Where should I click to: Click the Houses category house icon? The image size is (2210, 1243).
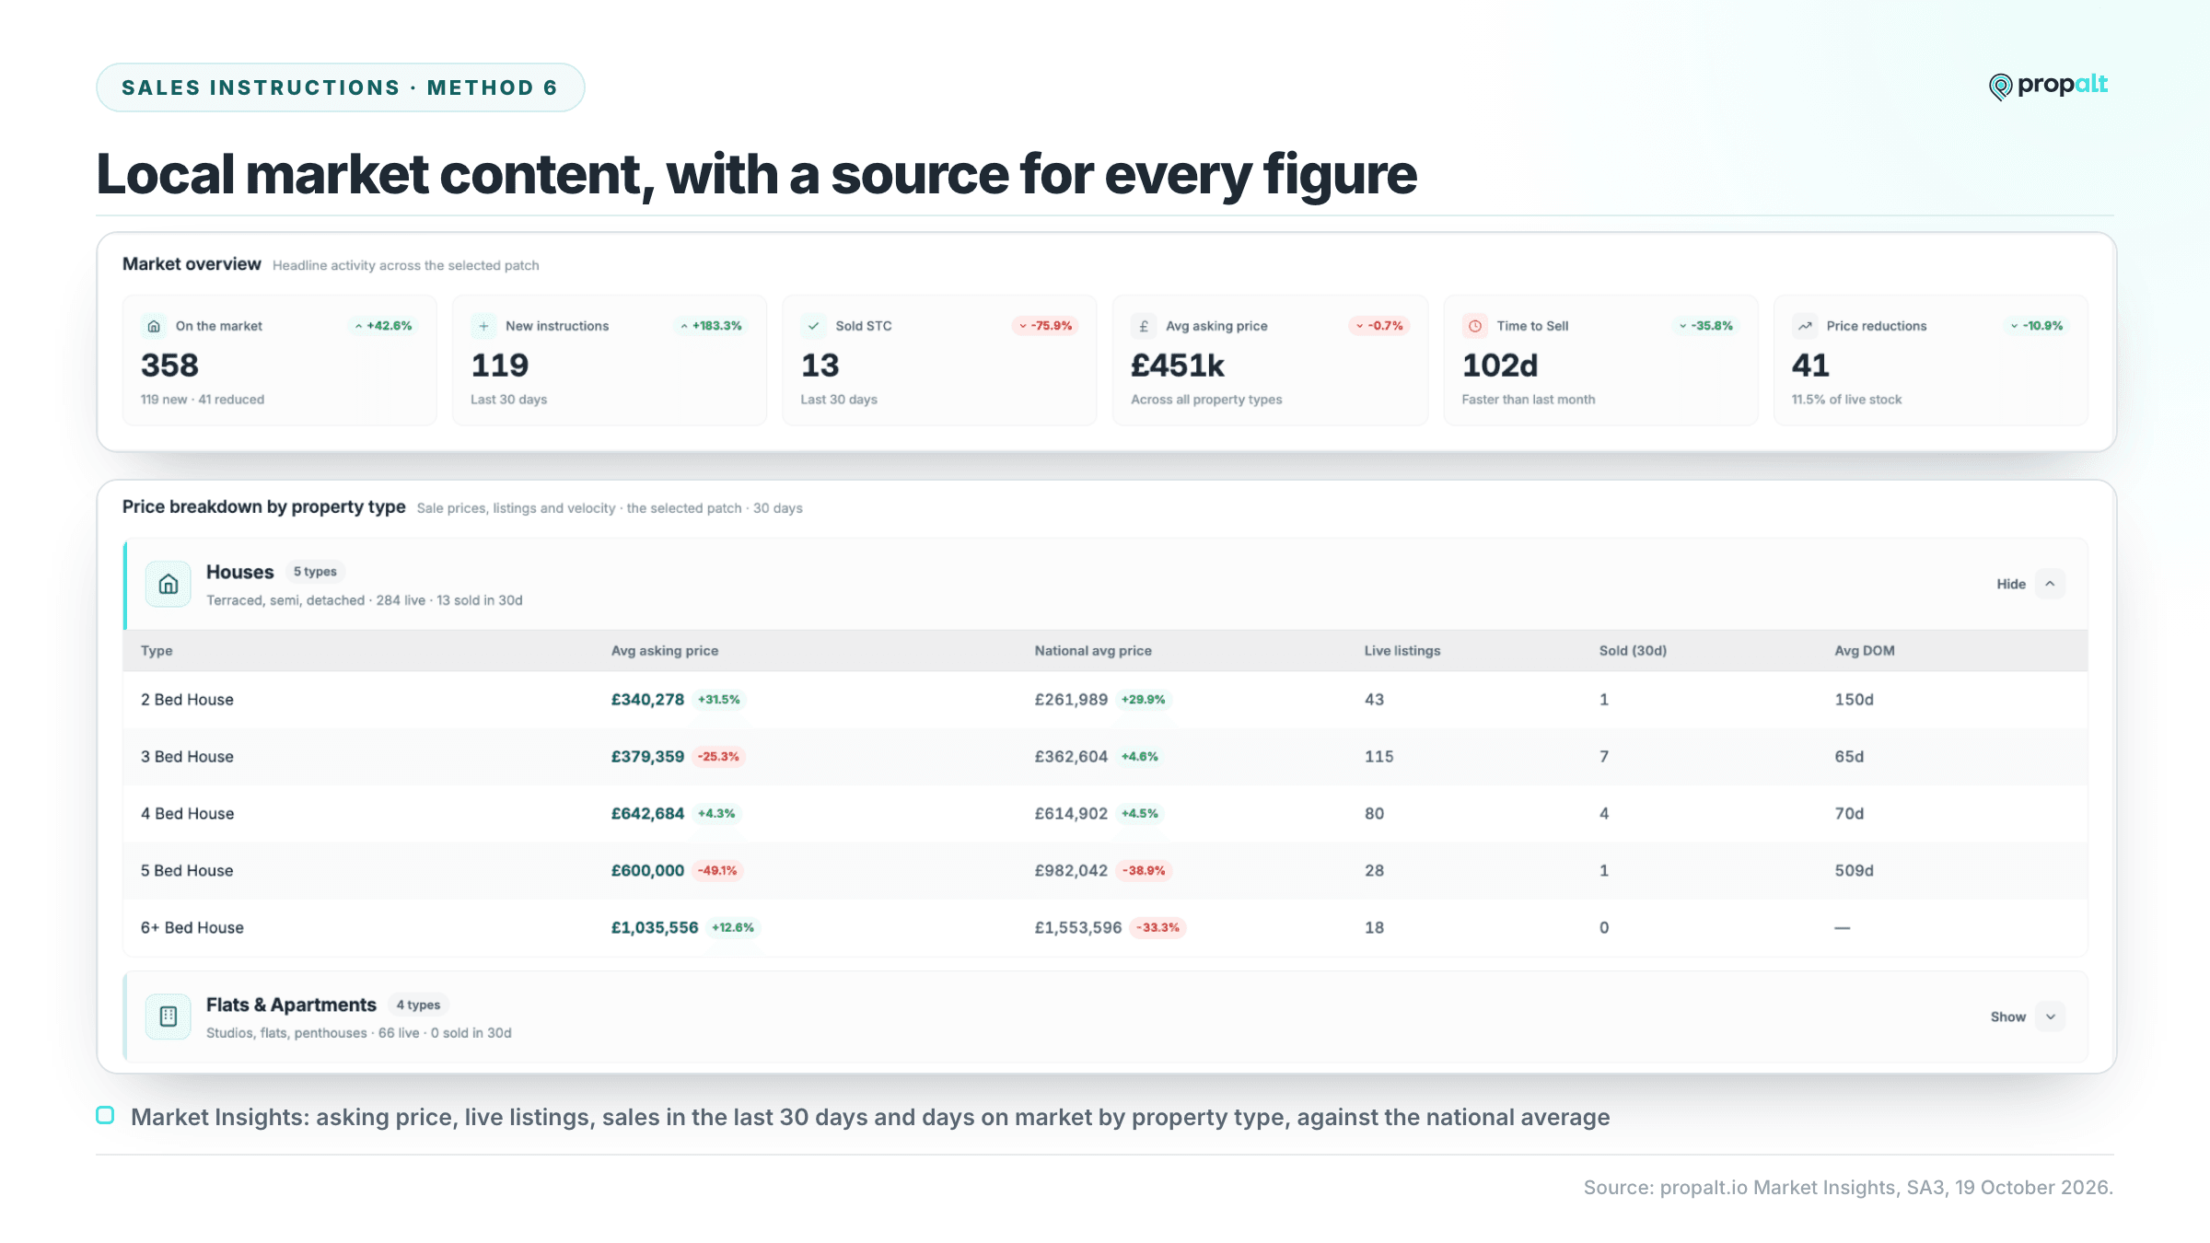tap(169, 584)
